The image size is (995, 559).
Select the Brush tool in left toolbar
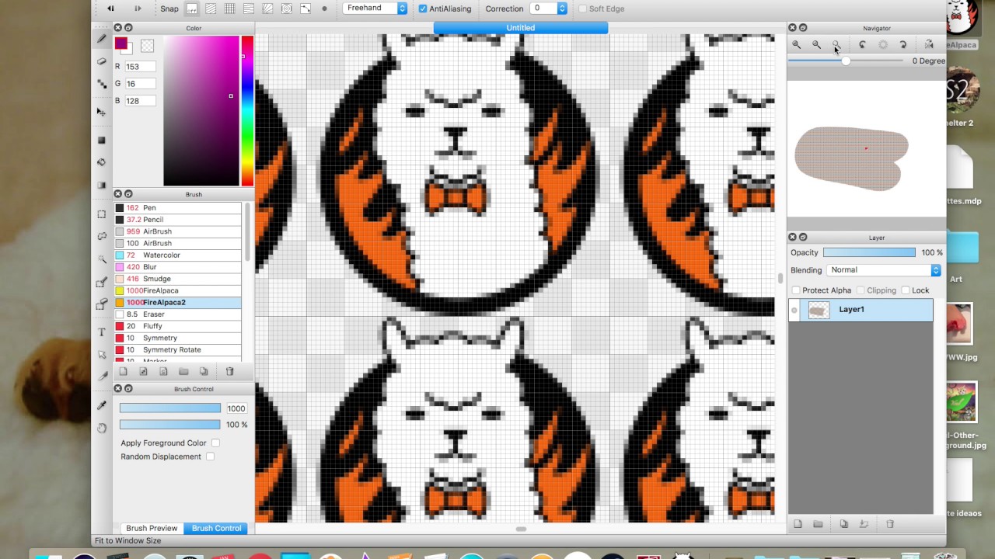coord(102,39)
